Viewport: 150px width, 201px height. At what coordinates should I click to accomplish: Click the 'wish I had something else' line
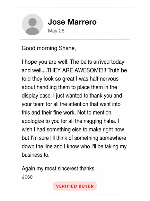tap(73, 130)
